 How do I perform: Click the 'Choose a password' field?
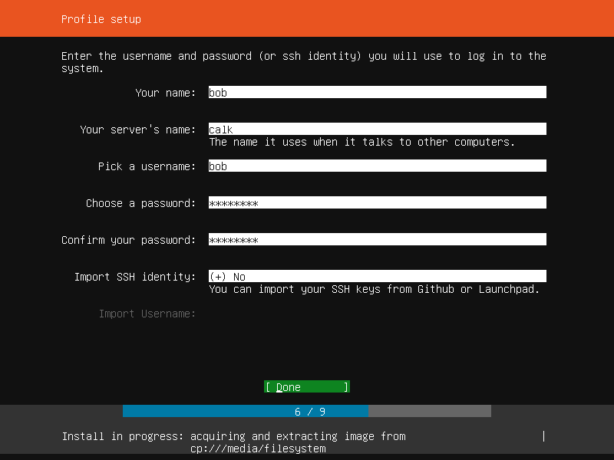[377, 202]
